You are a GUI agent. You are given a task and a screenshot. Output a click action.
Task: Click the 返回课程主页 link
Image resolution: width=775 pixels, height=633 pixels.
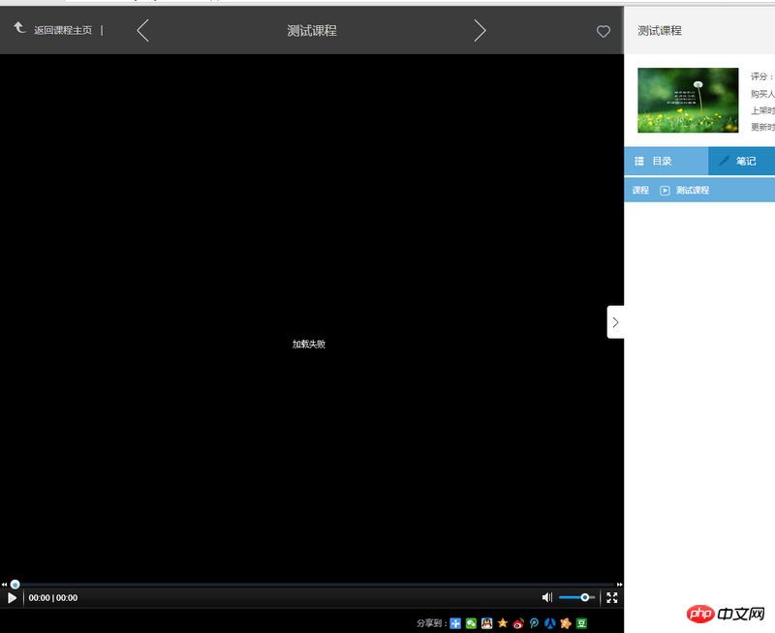(x=62, y=31)
